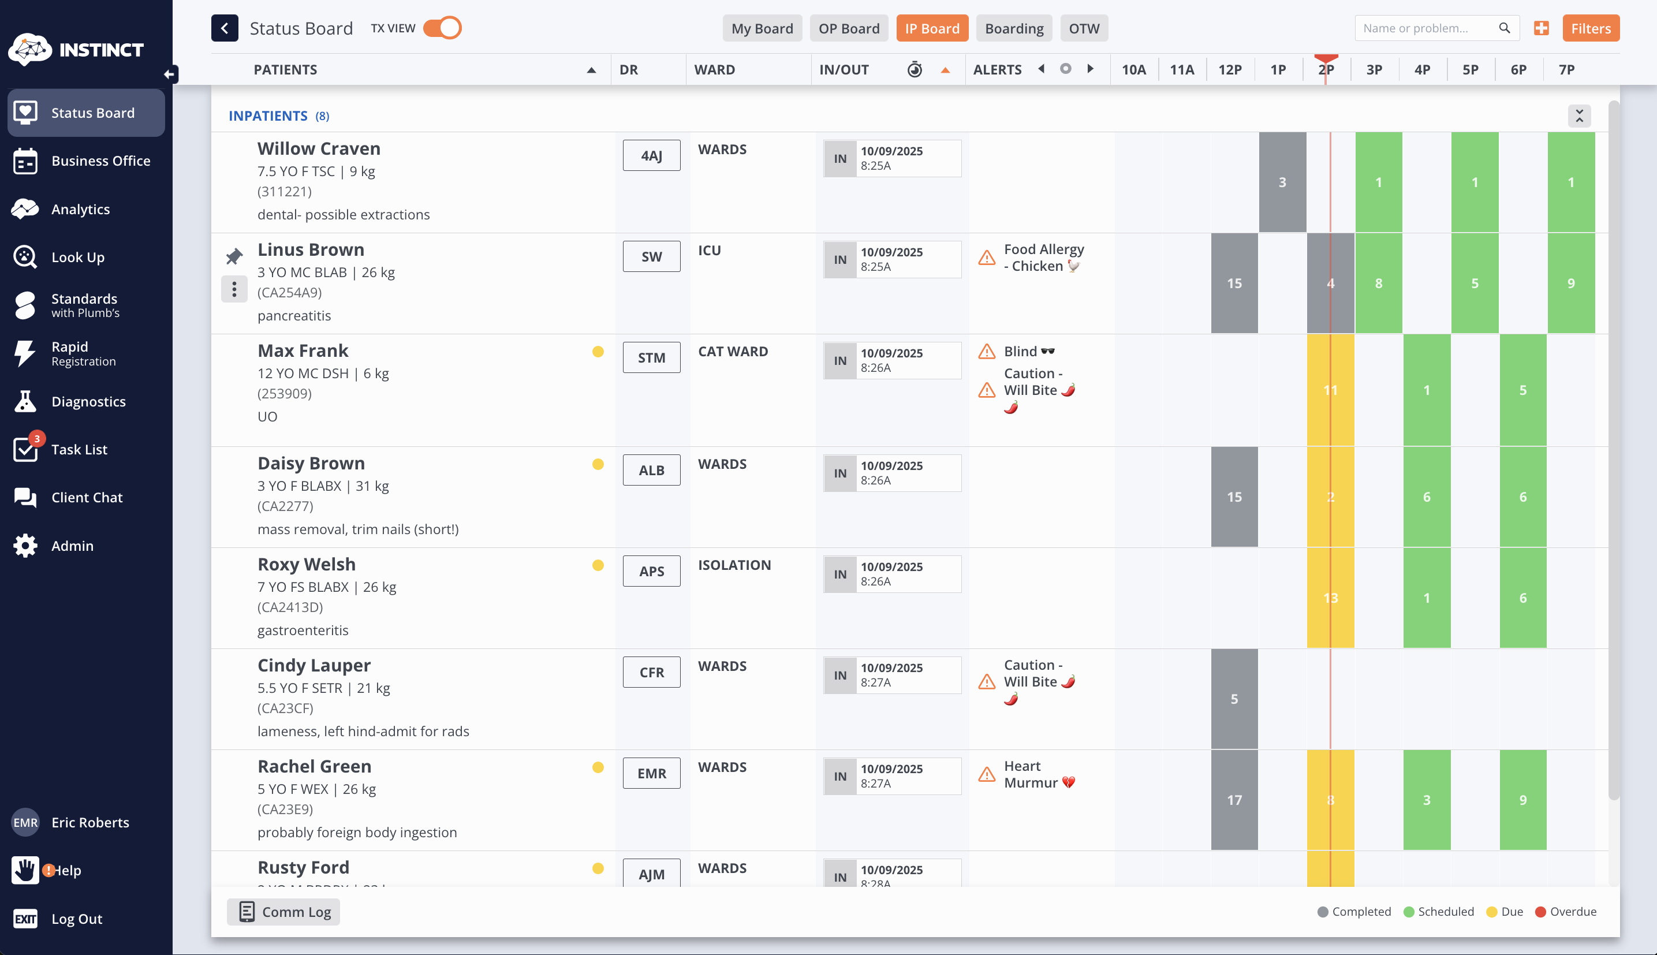The width and height of the screenshot is (1657, 955).
Task: Click the orange plus add-patient icon
Action: (1541, 28)
